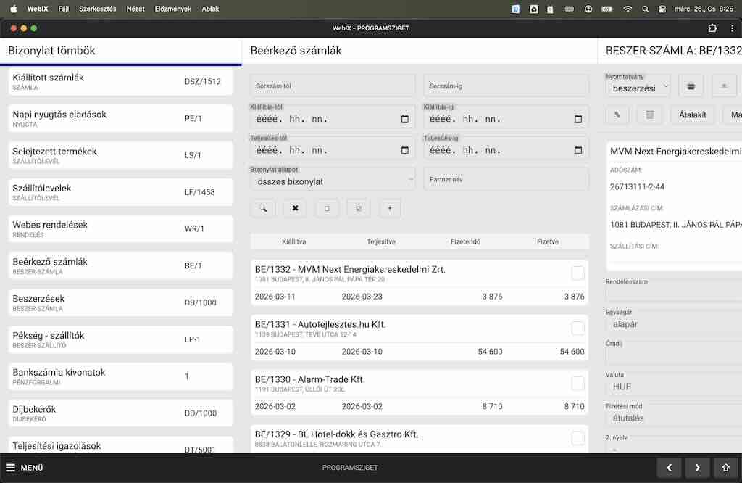Open the Előzmények menu in menu bar
Screen dimensions: 742x483
tap(172, 9)
